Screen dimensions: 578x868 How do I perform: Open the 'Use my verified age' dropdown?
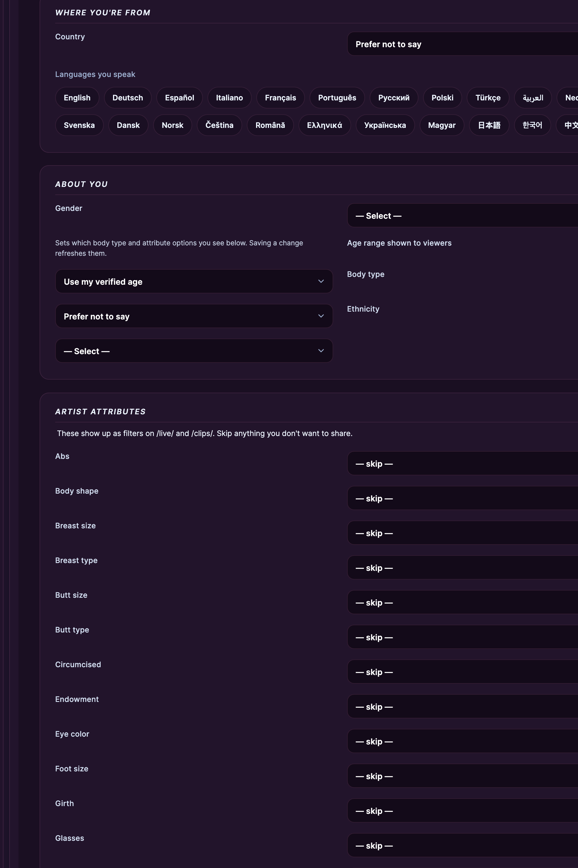[x=194, y=282]
